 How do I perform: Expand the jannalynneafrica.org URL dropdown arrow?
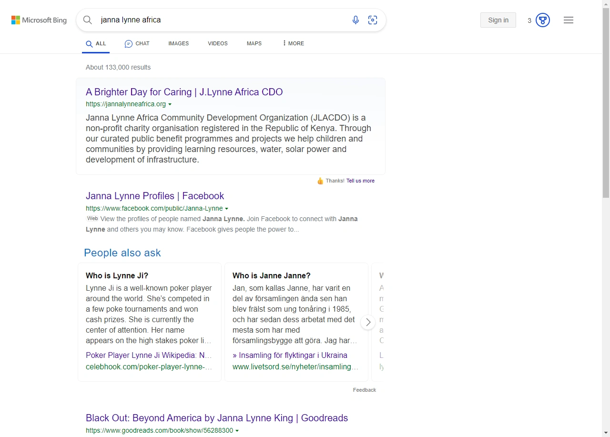(171, 104)
